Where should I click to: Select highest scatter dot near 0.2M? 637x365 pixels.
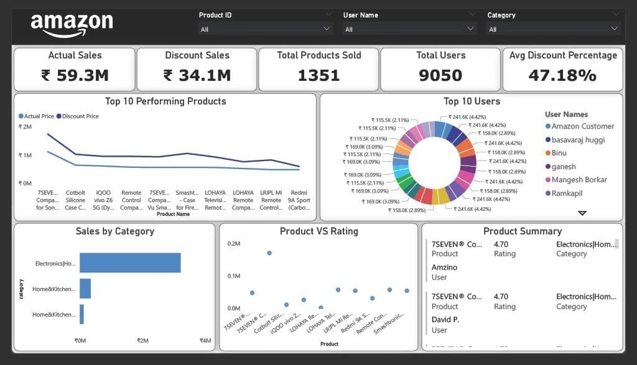tap(269, 253)
